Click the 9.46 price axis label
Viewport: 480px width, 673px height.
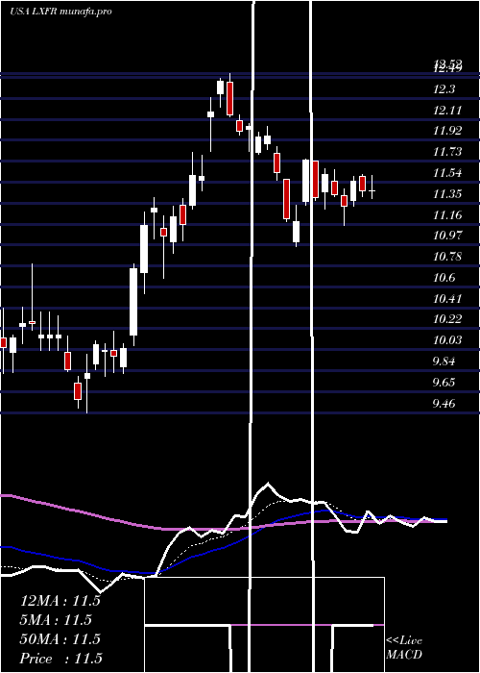coord(444,405)
